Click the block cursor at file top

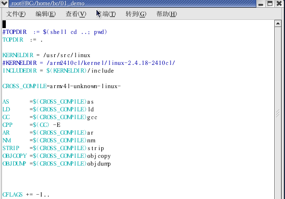coord(4,24)
